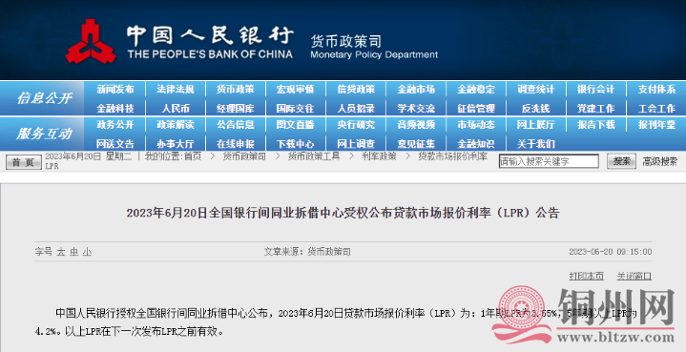Open 信贷政策 navigation link
Viewport: 686px width, 352px height.
click(356, 90)
